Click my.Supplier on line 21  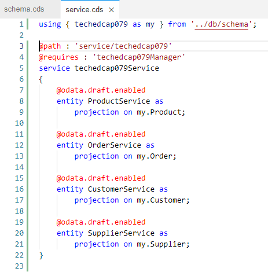(x=161, y=244)
